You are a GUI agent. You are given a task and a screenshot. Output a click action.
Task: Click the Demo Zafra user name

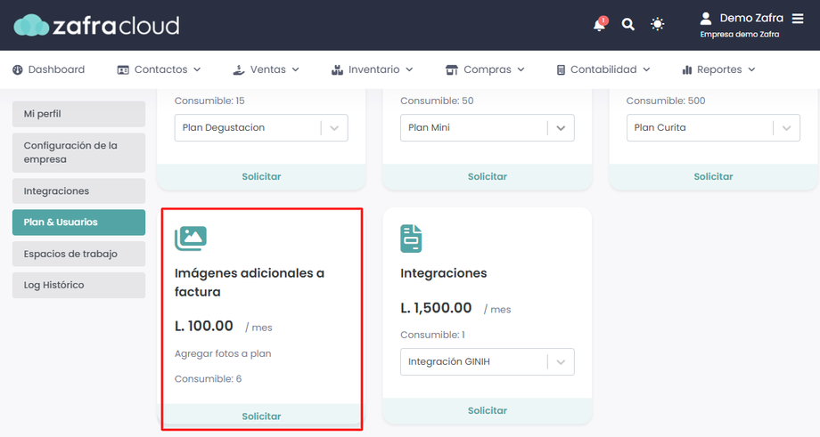click(x=751, y=19)
